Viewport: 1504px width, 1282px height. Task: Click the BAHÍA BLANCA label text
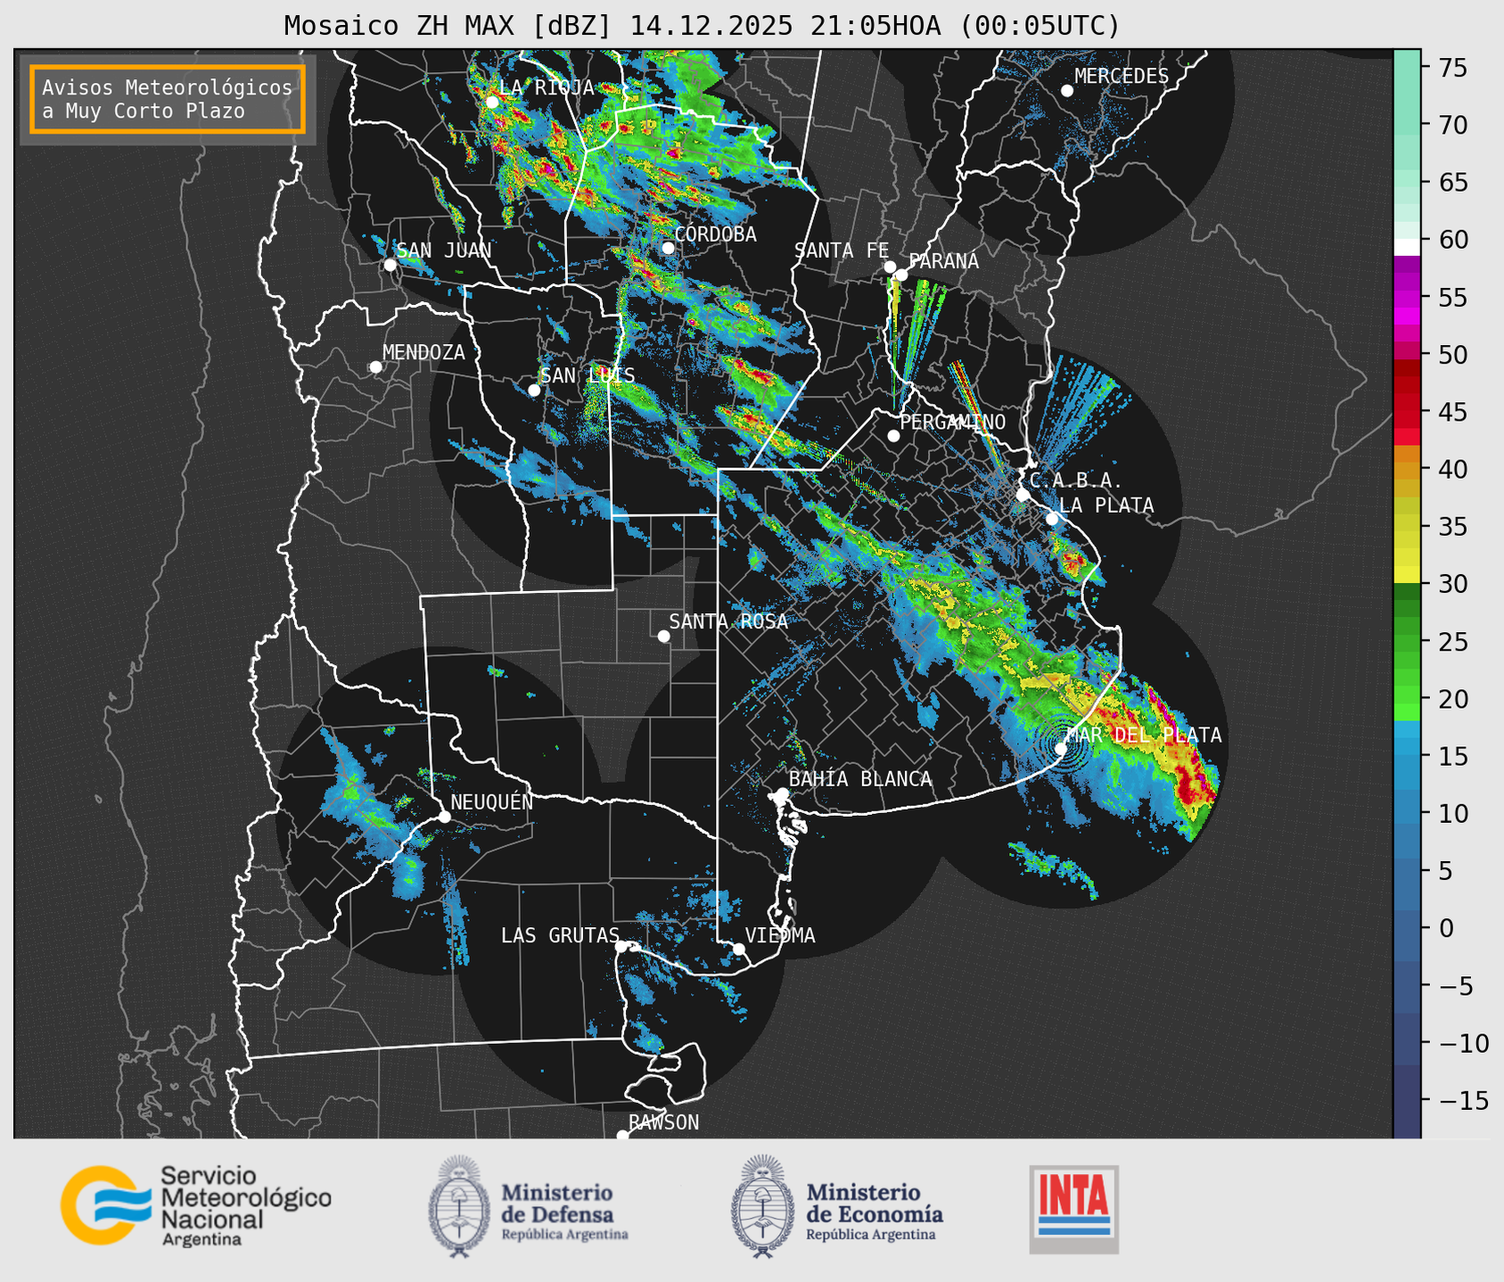tap(860, 779)
